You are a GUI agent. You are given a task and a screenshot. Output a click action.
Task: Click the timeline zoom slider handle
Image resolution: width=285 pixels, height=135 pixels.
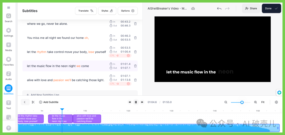pos(242,102)
